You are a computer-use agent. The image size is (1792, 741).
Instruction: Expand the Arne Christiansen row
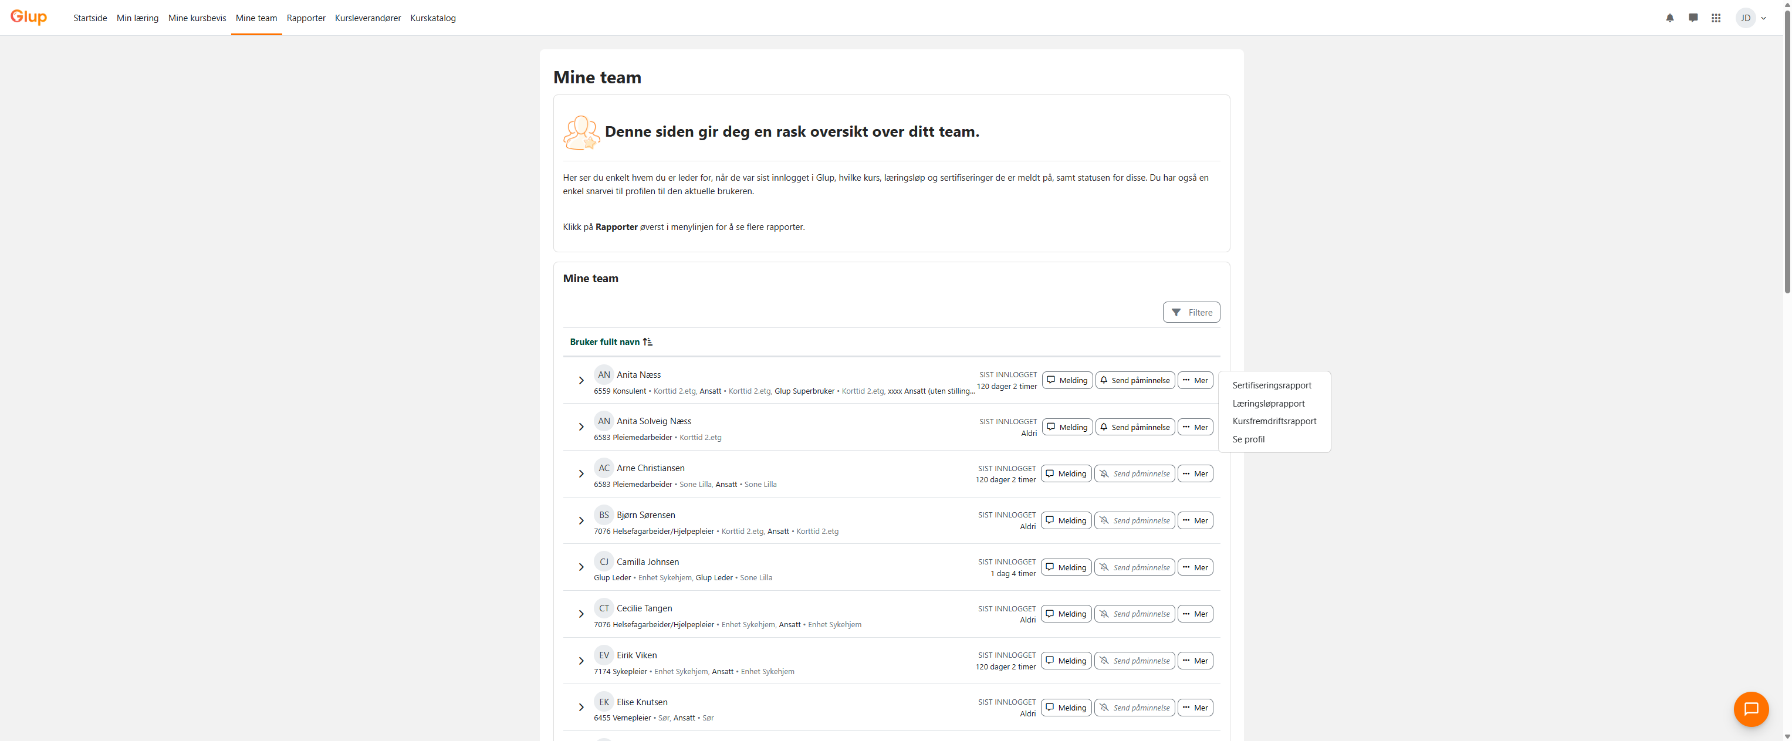pos(581,474)
